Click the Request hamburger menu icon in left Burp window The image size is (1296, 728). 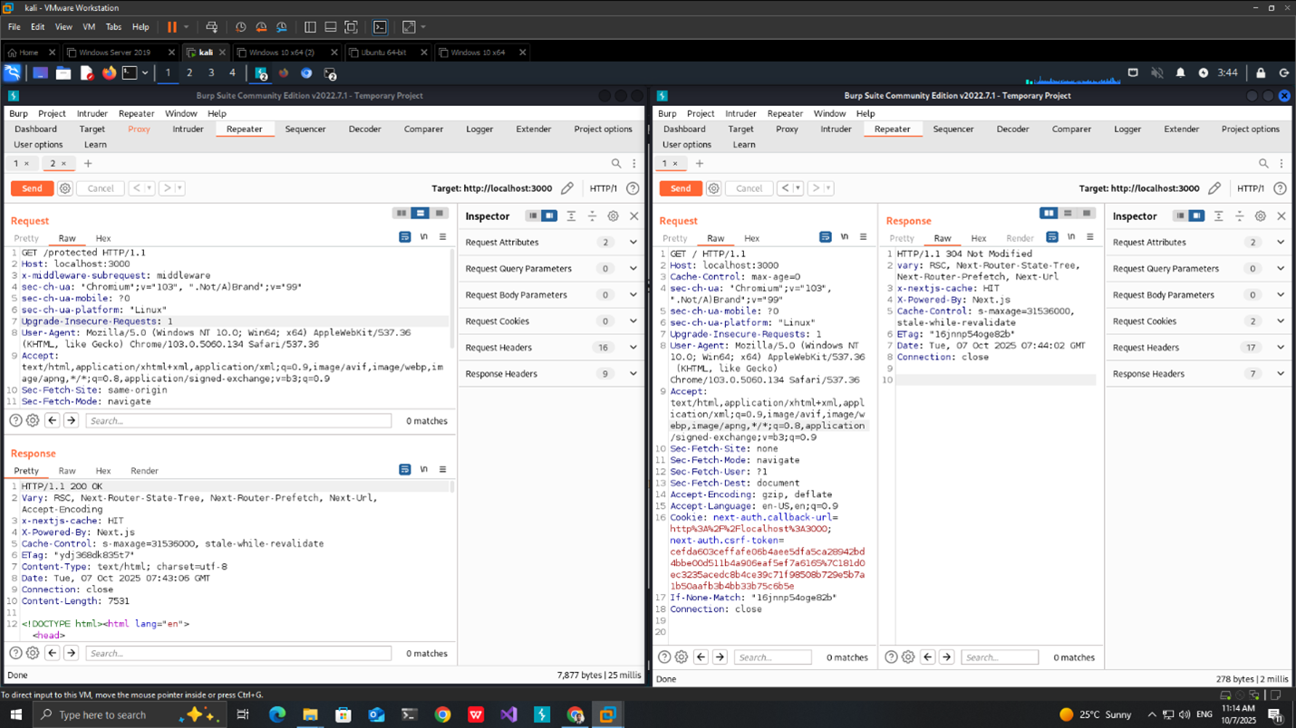click(442, 237)
